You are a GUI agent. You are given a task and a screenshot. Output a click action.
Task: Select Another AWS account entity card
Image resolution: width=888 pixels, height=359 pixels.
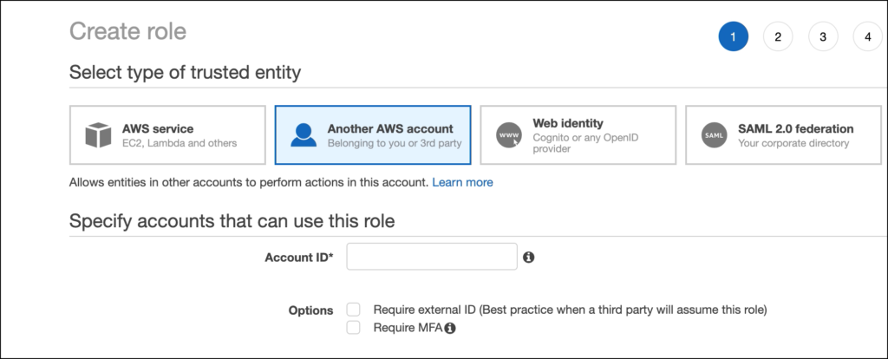[373, 134]
